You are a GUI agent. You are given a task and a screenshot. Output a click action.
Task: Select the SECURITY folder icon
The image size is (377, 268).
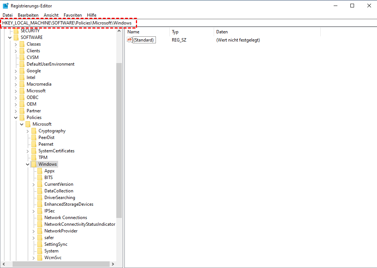pos(16,31)
